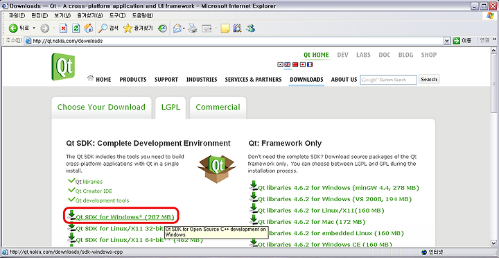Open the DEV top navigation link

(x=343, y=55)
